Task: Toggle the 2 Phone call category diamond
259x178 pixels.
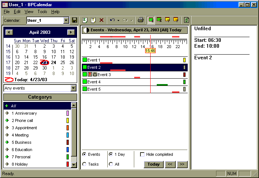Action: (x=7, y=120)
